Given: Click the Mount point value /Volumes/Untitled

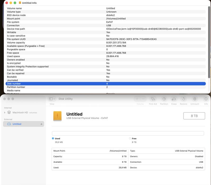Looking at the screenshot, I should click(116, 19).
